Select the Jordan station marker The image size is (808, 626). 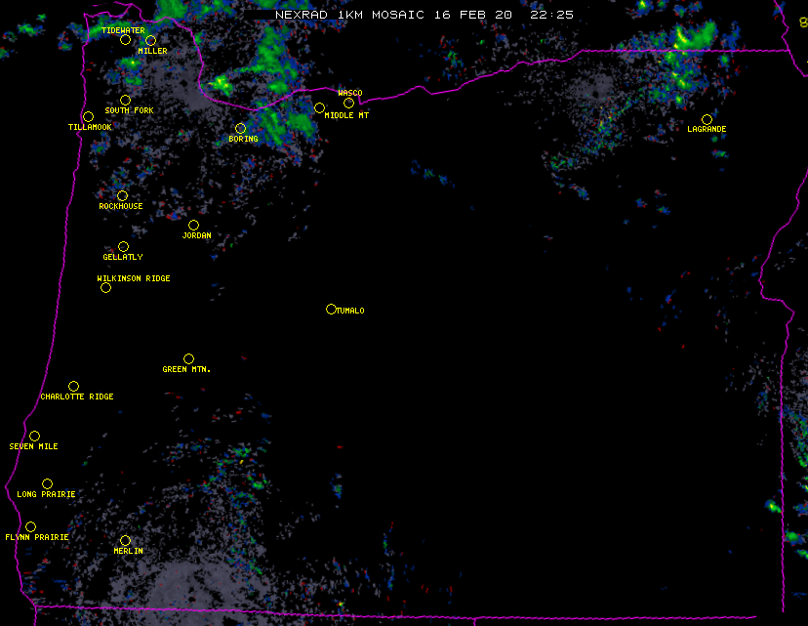193,225
